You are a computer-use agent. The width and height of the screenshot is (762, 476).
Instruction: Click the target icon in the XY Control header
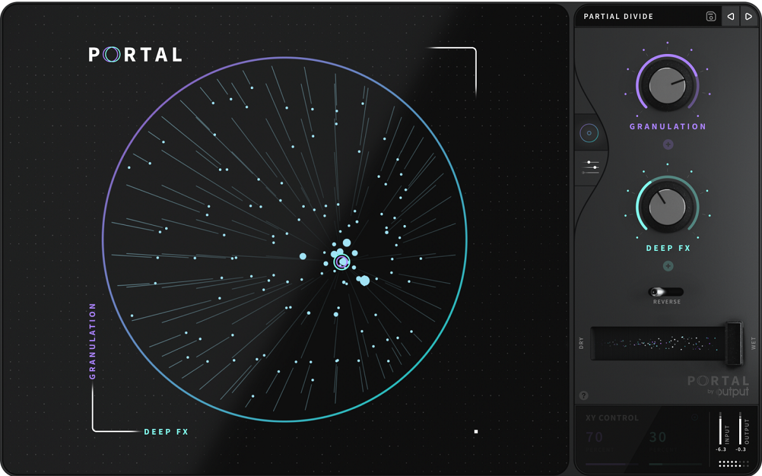696,418
